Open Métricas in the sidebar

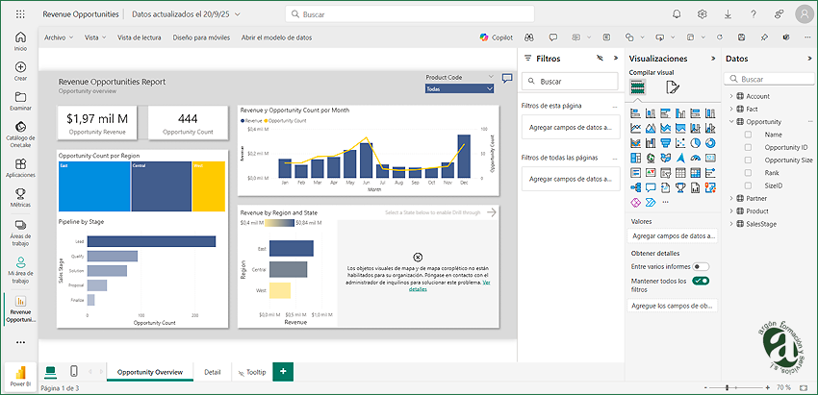coord(20,198)
